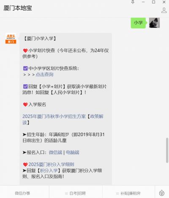Pin the chat window on top
The image size is (169, 198).
point(133,2)
